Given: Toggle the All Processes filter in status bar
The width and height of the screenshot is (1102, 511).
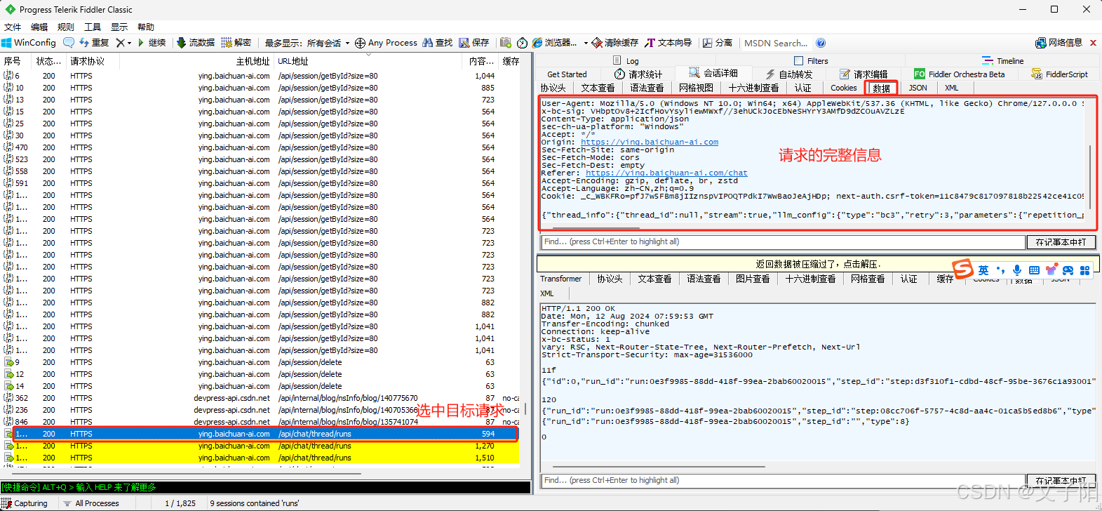Looking at the screenshot, I should pyautogui.click(x=91, y=503).
